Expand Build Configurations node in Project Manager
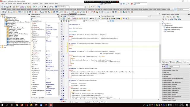 point(164,28)
